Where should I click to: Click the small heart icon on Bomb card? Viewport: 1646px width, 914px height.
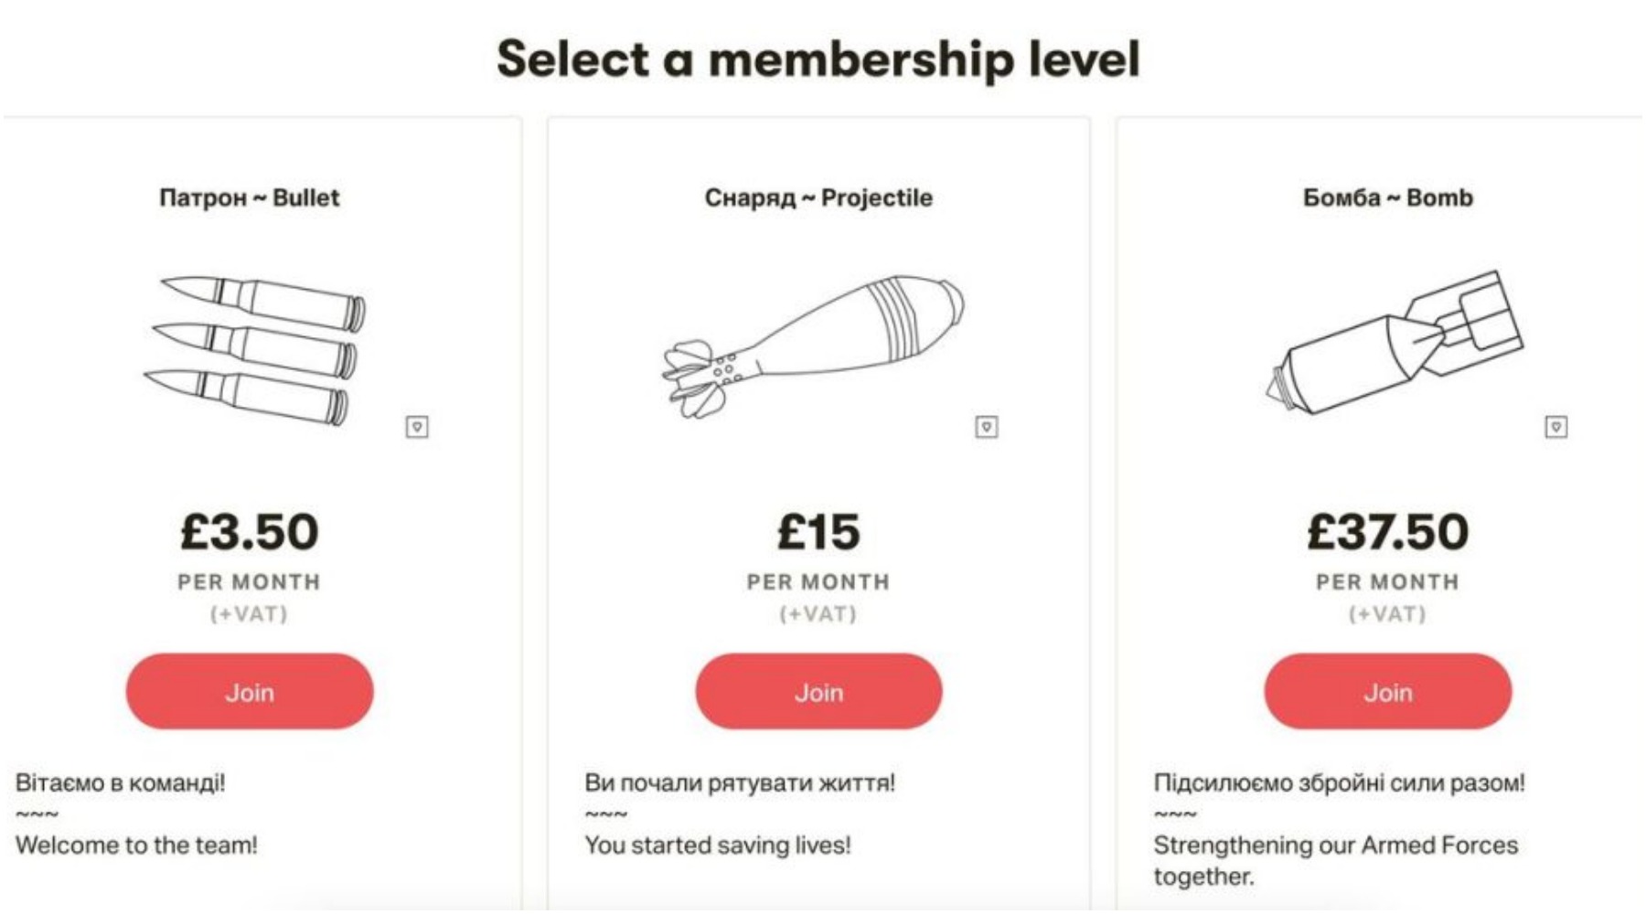click(x=1555, y=427)
